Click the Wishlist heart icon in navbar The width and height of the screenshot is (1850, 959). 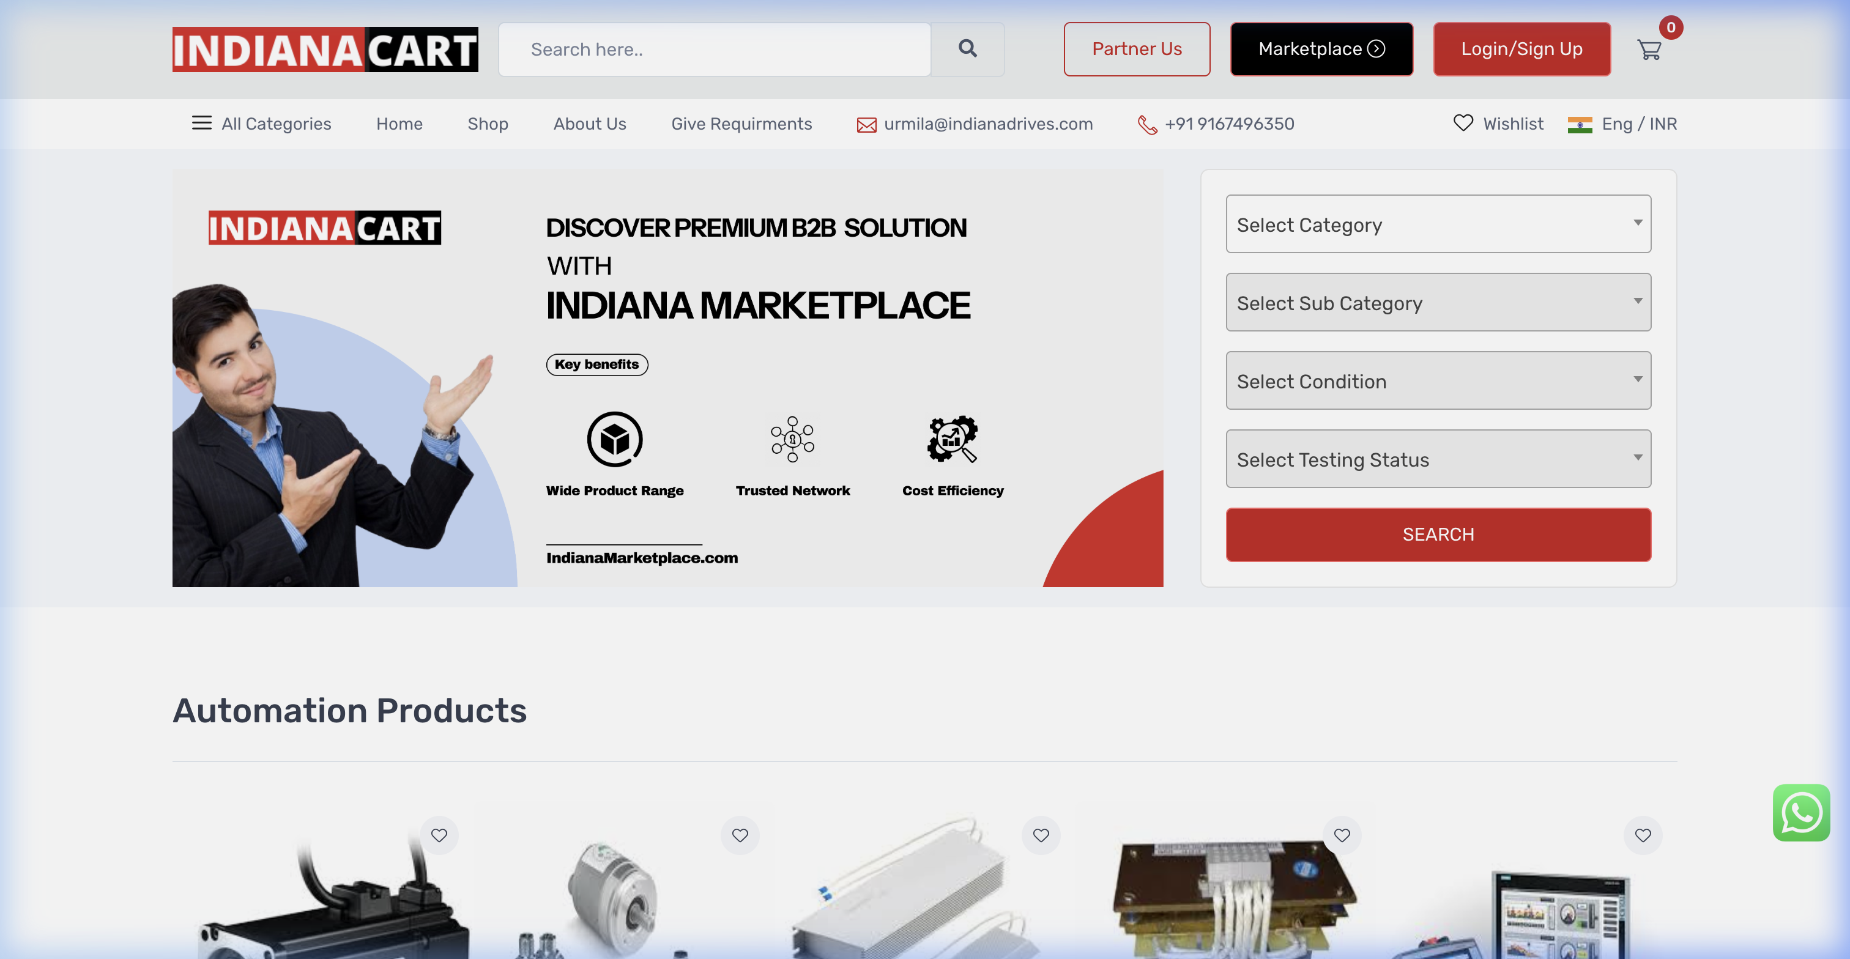pos(1463,123)
